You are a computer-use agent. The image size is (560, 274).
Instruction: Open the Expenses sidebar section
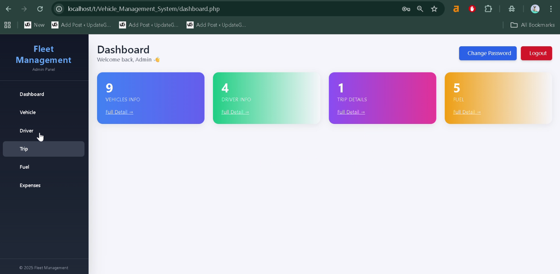tap(44, 185)
